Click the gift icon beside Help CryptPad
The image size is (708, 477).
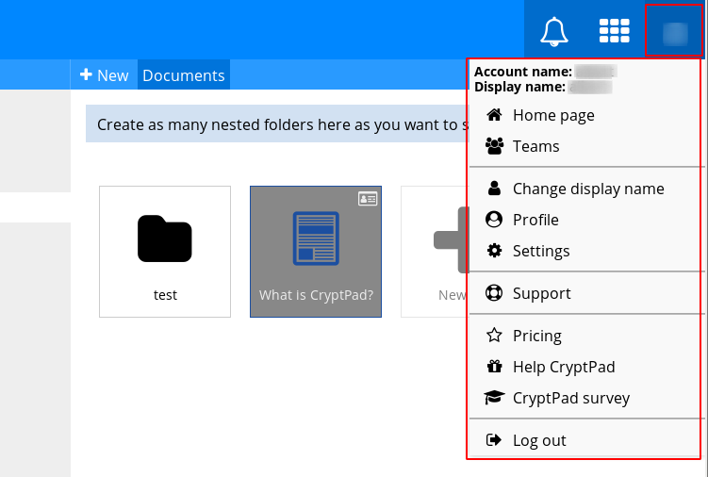pos(494,367)
